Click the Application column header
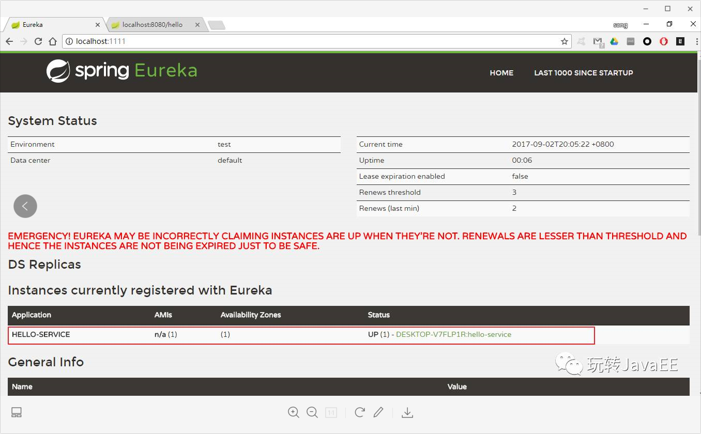 [x=32, y=315]
